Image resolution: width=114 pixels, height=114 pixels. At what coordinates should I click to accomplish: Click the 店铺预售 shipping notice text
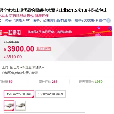click(20, 73)
